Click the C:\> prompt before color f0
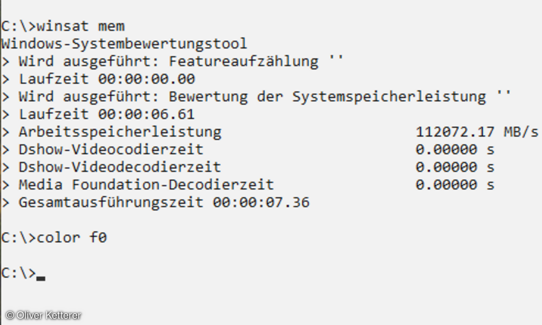 point(18,237)
